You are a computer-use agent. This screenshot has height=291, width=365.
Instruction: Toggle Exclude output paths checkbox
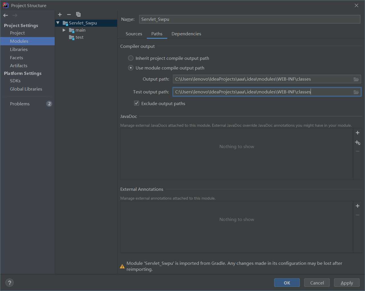coord(137,103)
